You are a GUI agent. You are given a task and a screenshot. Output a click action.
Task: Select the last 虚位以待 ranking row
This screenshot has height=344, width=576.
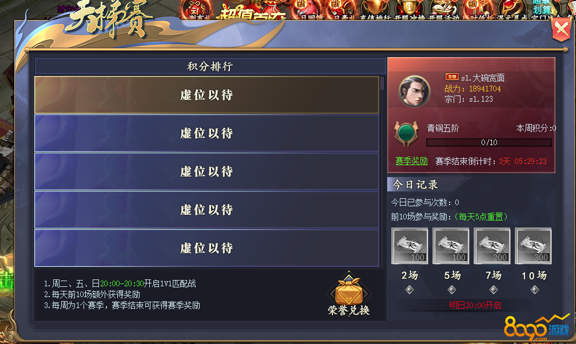click(x=206, y=248)
